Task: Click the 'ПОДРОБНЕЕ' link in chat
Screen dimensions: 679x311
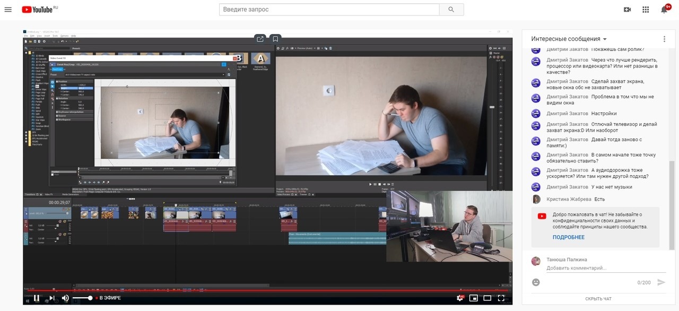Action: click(569, 237)
